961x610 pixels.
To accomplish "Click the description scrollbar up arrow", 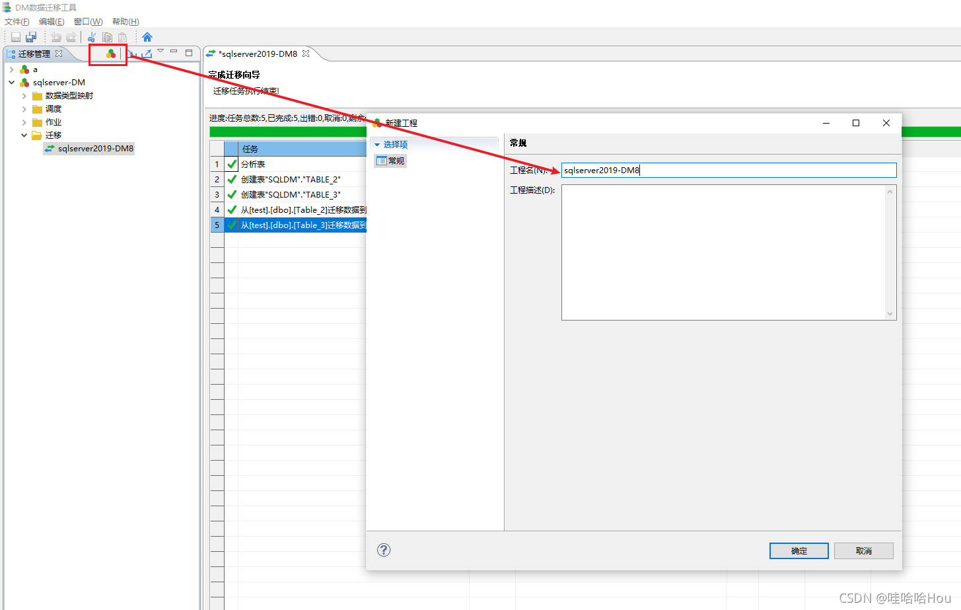I will [890, 192].
